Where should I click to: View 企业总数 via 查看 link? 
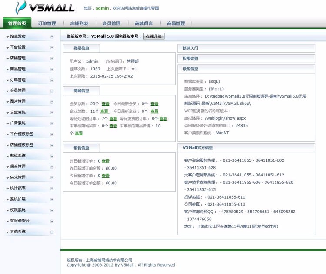(x=104, y=111)
